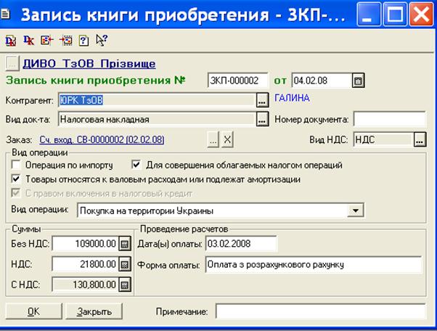
Task: Click the С НДС total field 130,800.00
Action: pyautogui.click(x=85, y=285)
